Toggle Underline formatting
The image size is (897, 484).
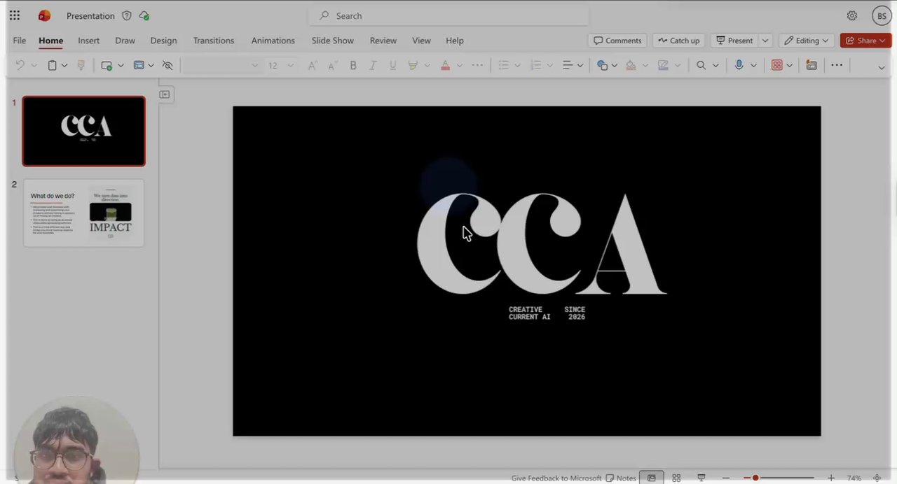pos(392,65)
